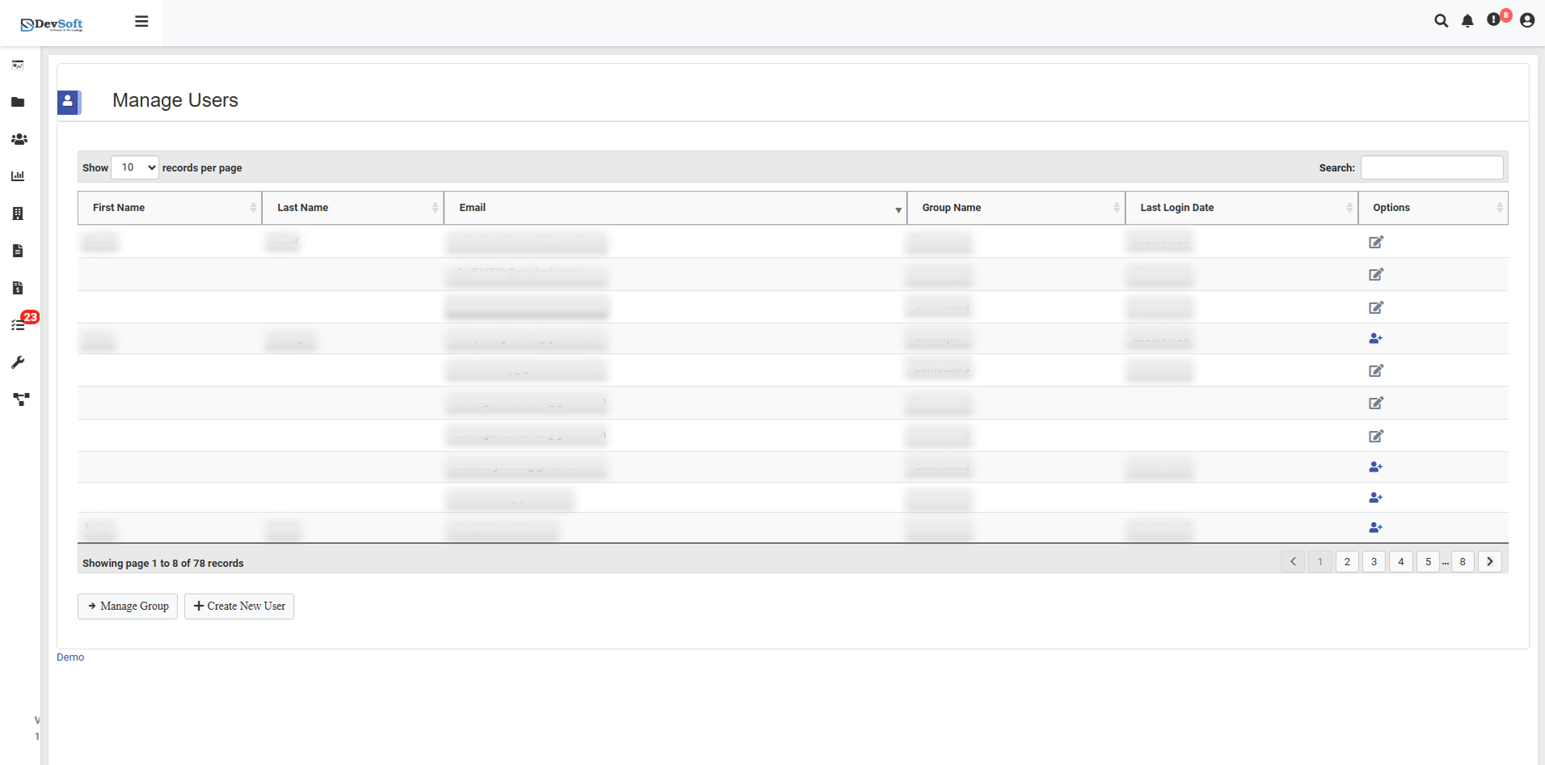Open the workflow diagram sidebar icon
Screen dimensions: 1545x765
[19, 399]
